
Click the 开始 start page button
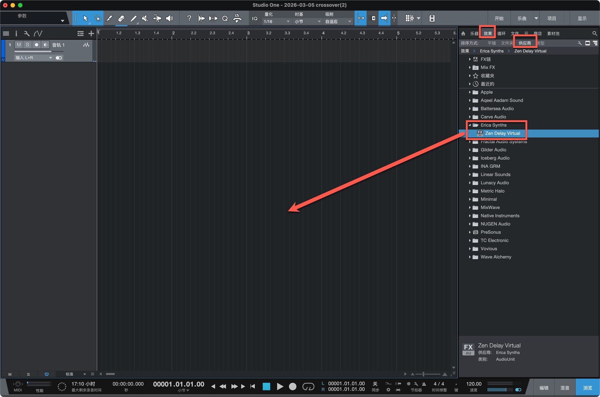click(x=499, y=18)
